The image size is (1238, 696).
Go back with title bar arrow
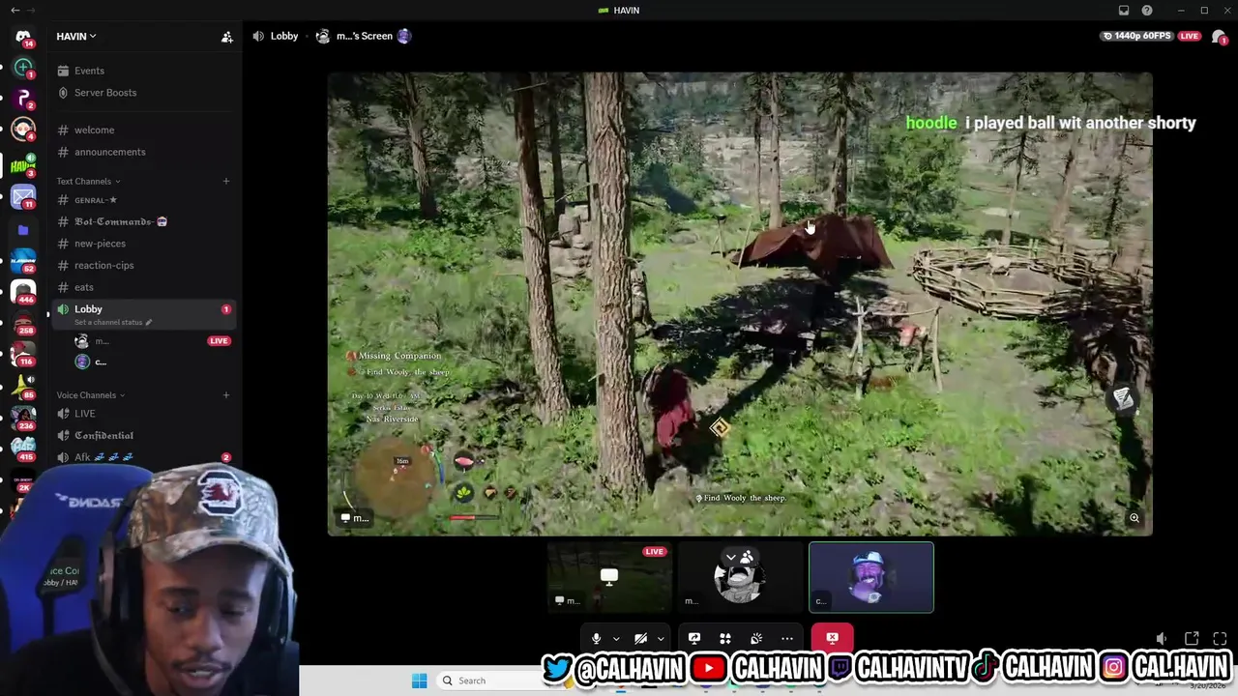[x=15, y=11]
